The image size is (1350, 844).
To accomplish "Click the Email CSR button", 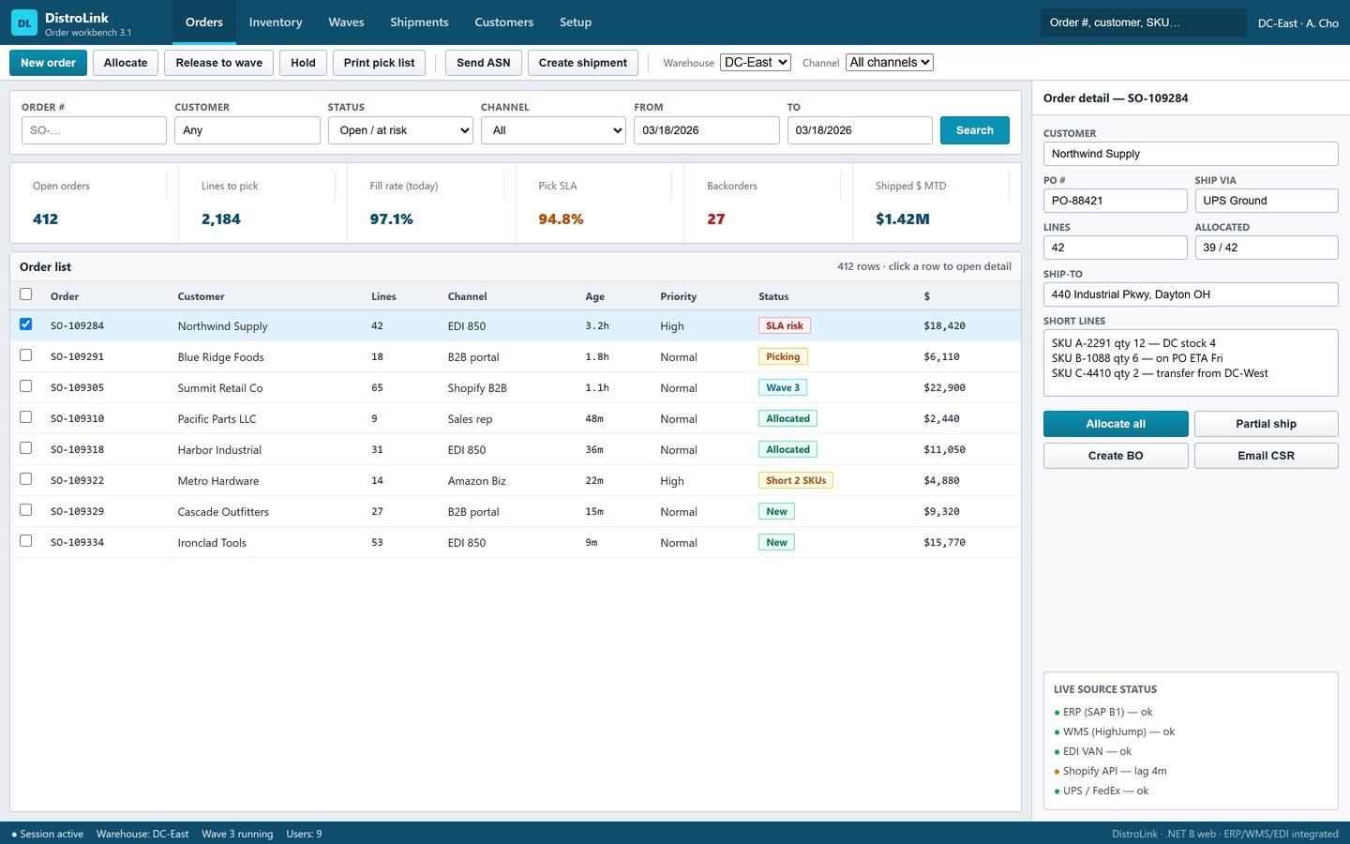I will [x=1267, y=456].
